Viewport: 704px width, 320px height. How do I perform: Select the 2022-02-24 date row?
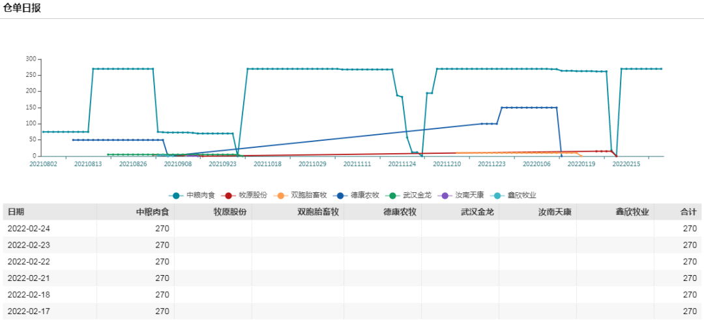(28, 229)
